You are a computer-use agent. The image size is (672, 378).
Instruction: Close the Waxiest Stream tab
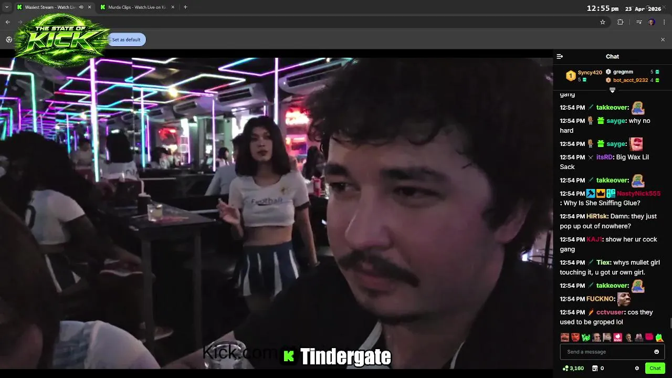(x=89, y=7)
